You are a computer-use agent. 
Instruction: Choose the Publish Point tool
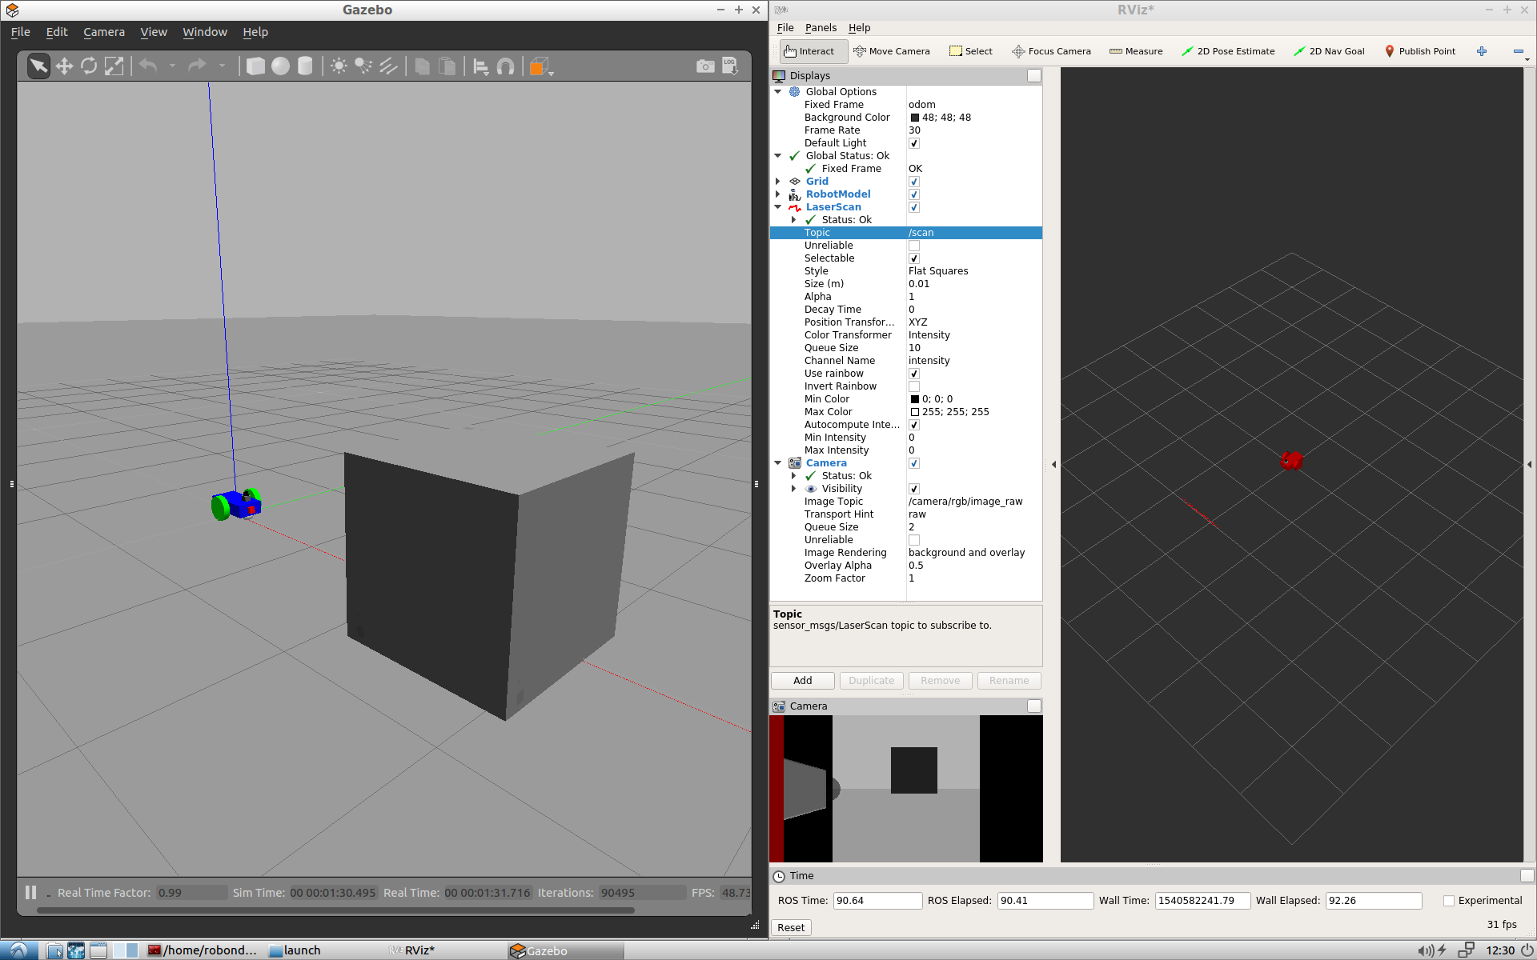pos(1420,51)
